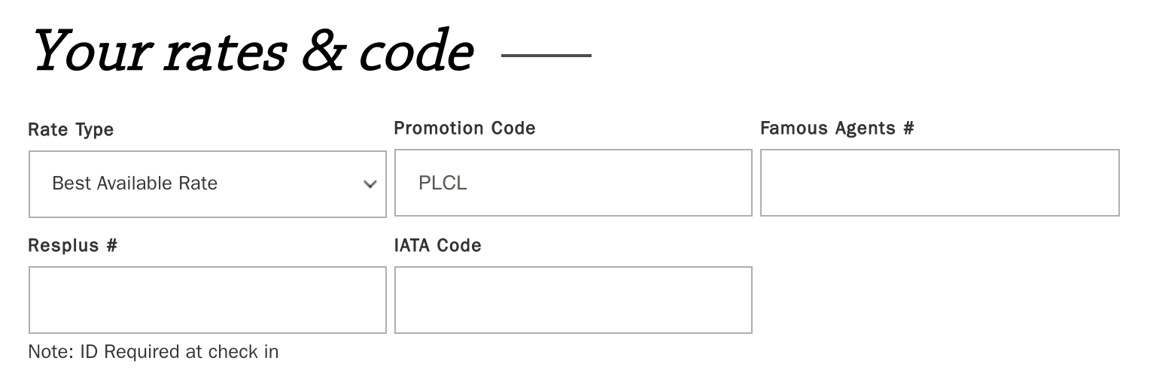Click the 'Best Available Rate' selected text

point(135,183)
